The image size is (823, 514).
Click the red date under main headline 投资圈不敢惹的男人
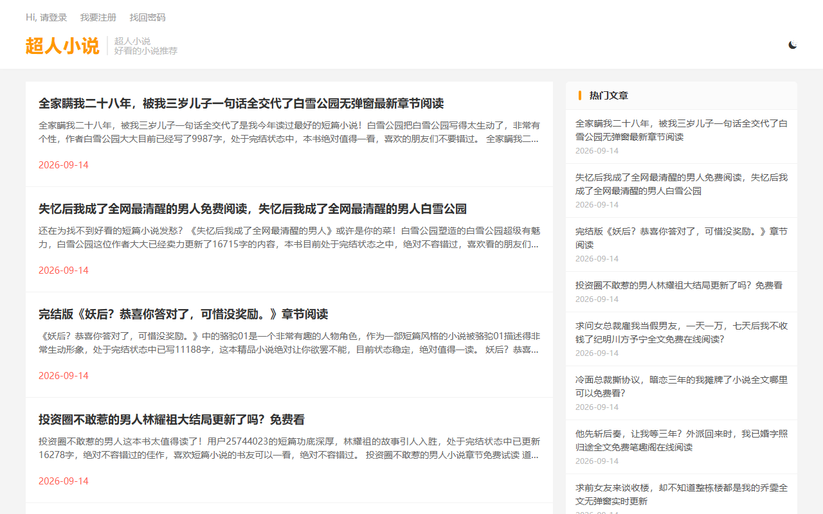[64, 481]
